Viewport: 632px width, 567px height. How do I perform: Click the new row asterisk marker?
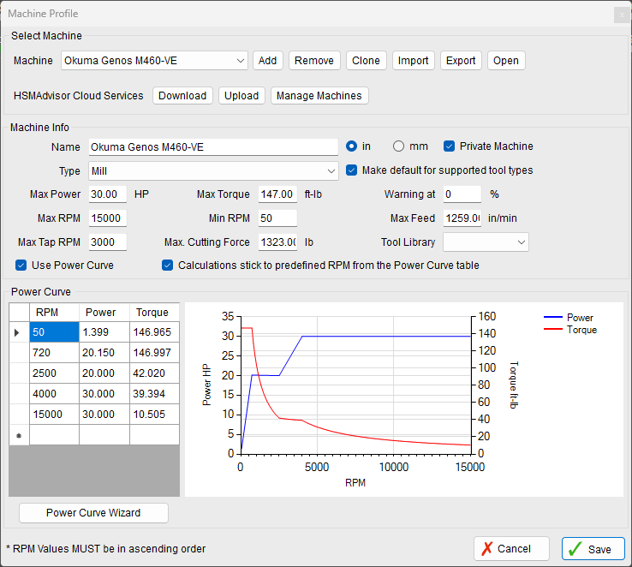tap(18, 436)
